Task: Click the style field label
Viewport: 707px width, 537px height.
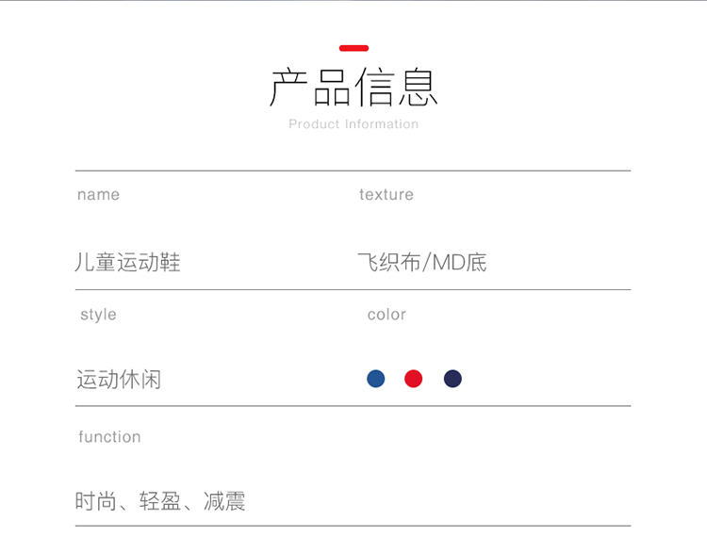Action: click(98, 315)
